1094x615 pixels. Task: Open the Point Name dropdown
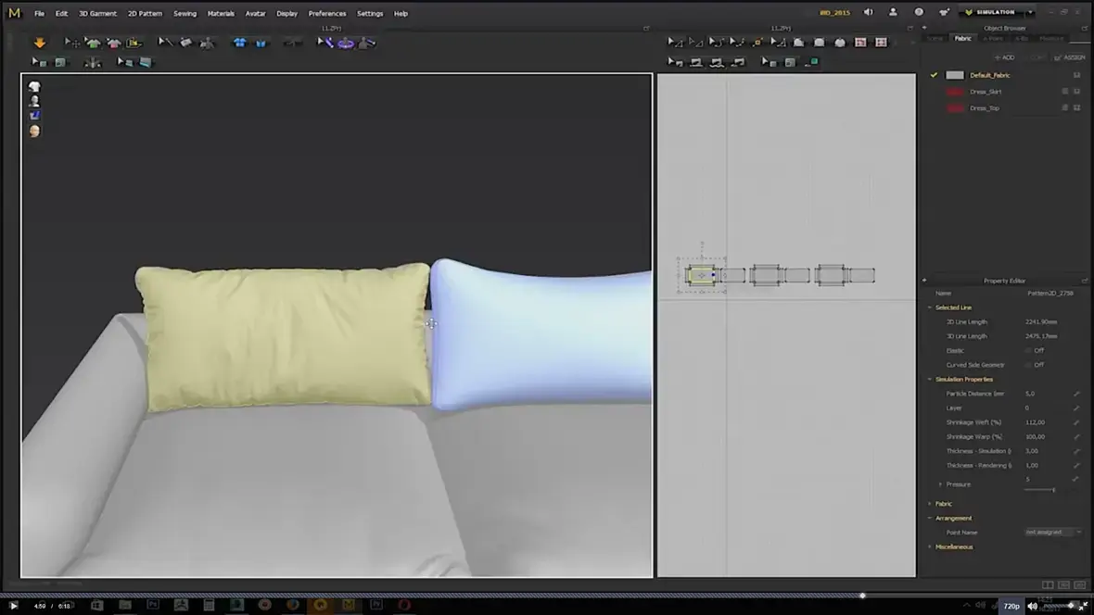click(1053, 532)
